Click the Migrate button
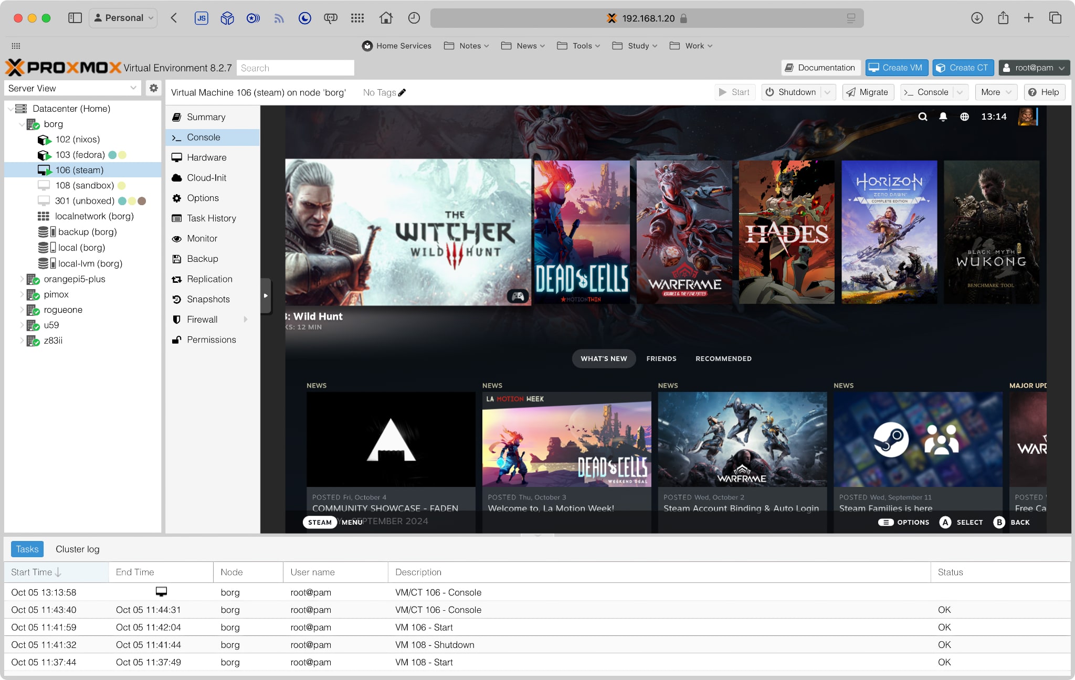The height and width of the screenshot is (680, 1075). [868, 92]
